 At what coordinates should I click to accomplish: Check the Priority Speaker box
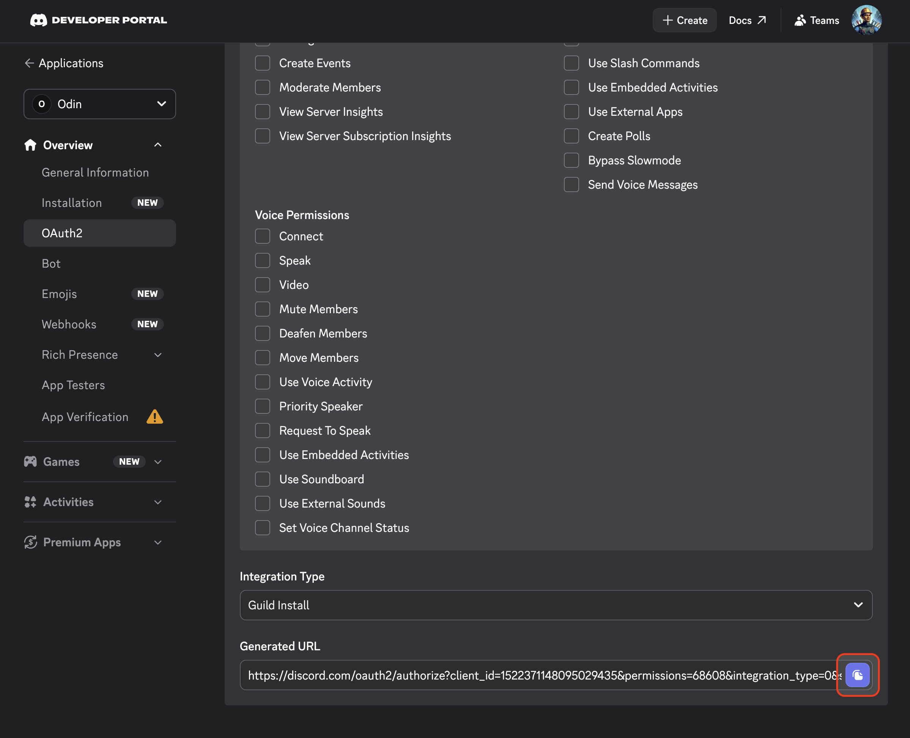(263, 407)
